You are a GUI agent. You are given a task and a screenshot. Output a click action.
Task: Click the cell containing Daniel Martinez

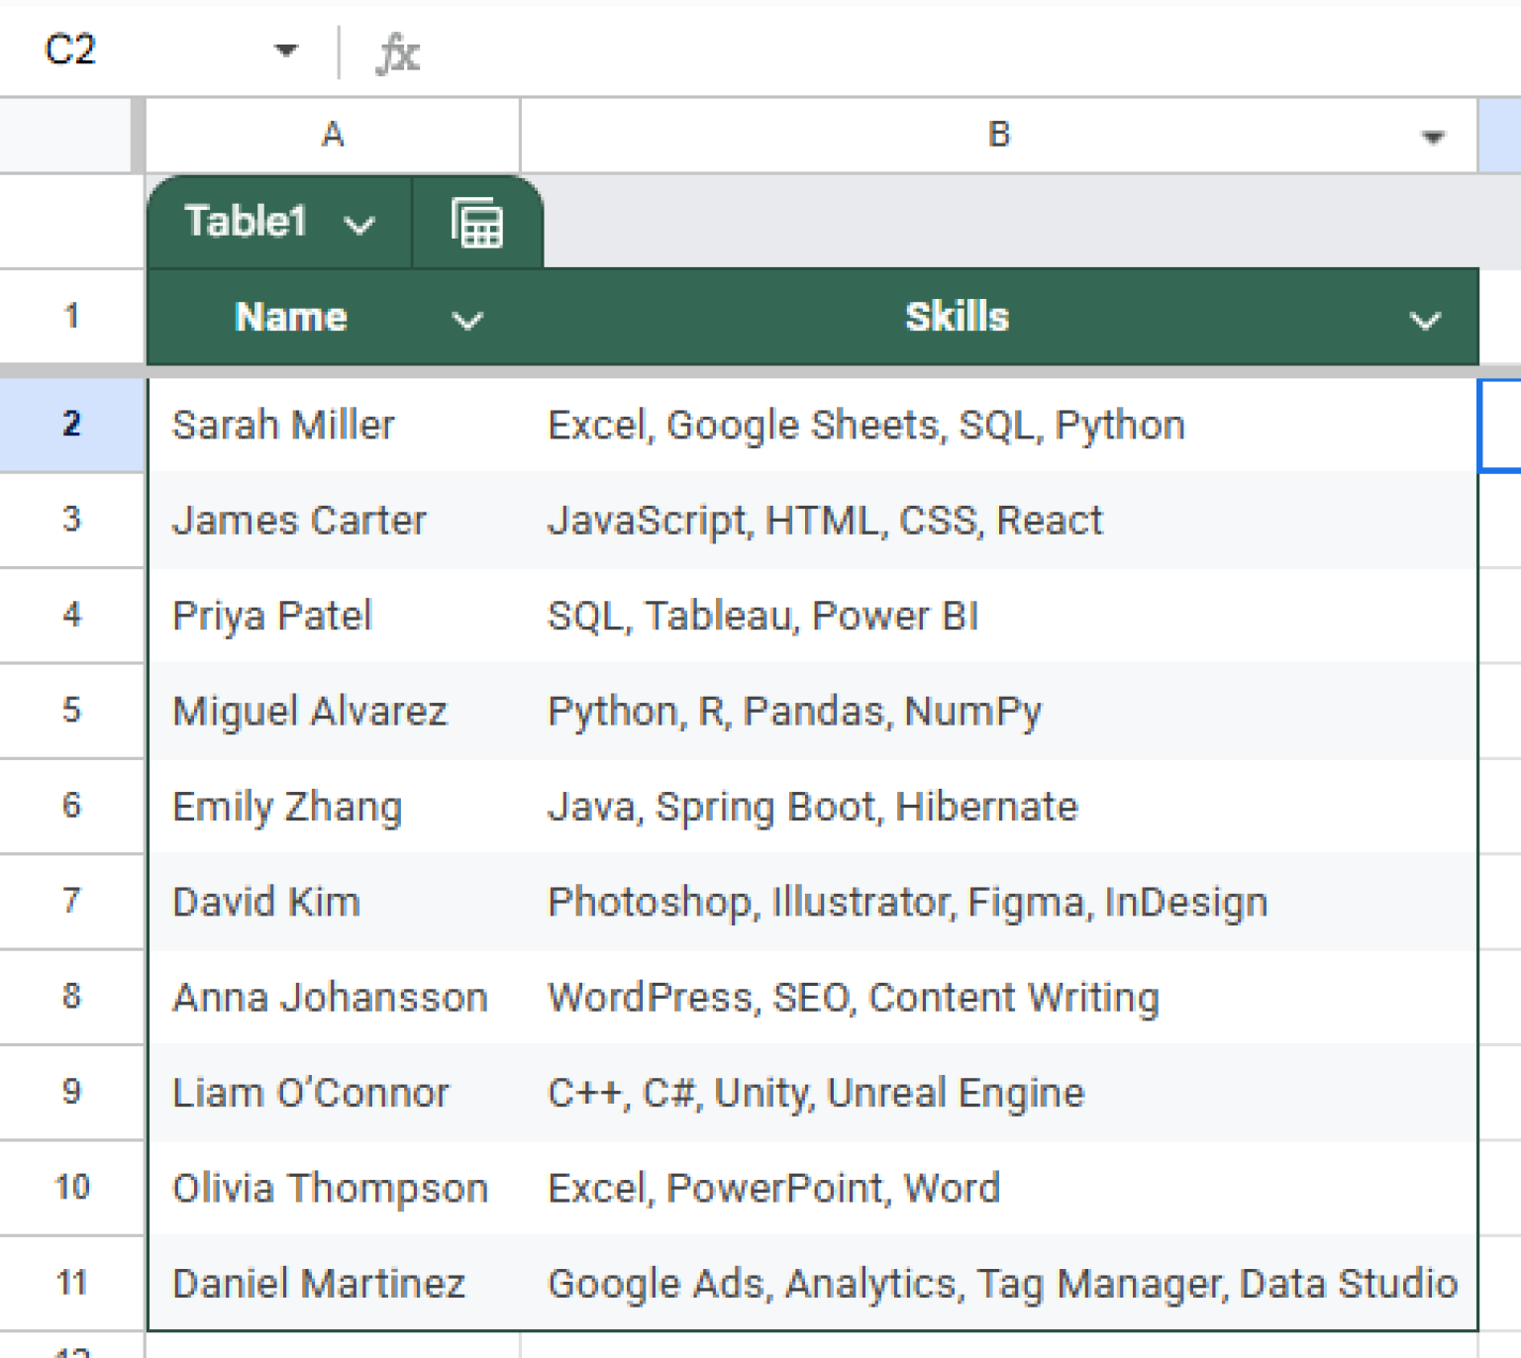click(x=332, y=1283)
